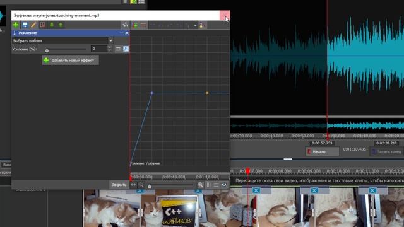The height and width of the screenshot is (227, 404).
Task: Click the Усиление slider handle
Action: tap(47, 50)
